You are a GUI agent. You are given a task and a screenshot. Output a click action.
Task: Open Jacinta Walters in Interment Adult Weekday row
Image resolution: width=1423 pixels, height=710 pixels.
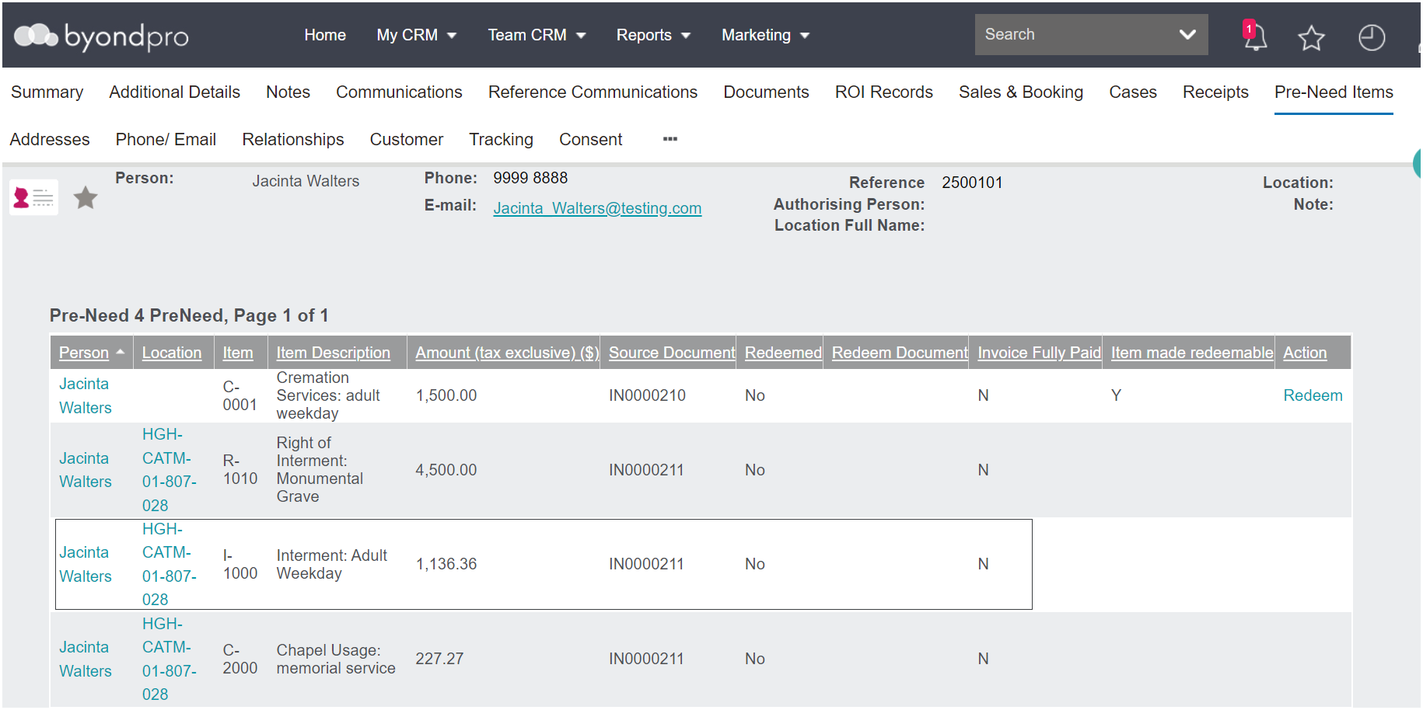point(86,564)
